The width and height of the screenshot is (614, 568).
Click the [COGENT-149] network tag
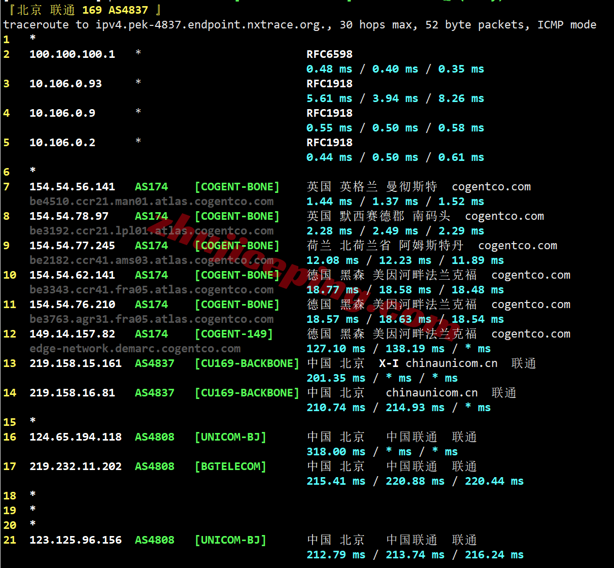(234, 334)
